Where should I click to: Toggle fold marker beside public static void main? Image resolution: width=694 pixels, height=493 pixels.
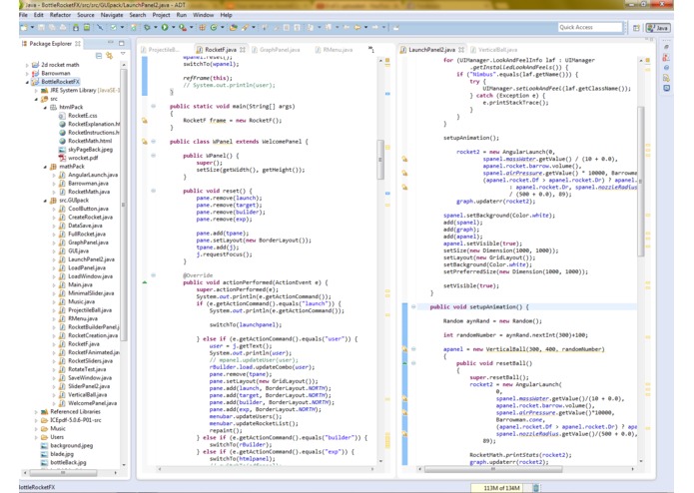(153, 105)
